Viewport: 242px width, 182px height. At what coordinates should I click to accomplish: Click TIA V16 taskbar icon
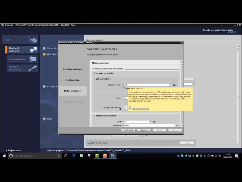[113, 156]
